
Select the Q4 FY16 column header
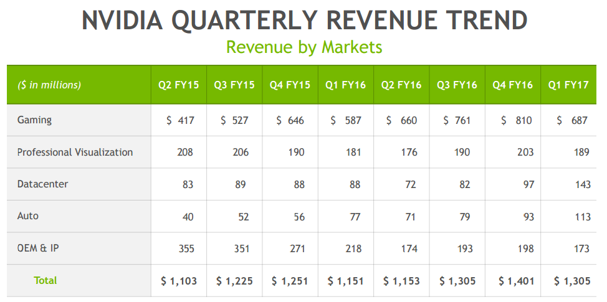[512, 85]
